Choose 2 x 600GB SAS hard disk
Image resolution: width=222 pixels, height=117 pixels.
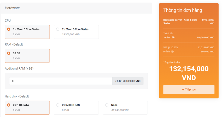pyautogui.click(x=58, y=105)
